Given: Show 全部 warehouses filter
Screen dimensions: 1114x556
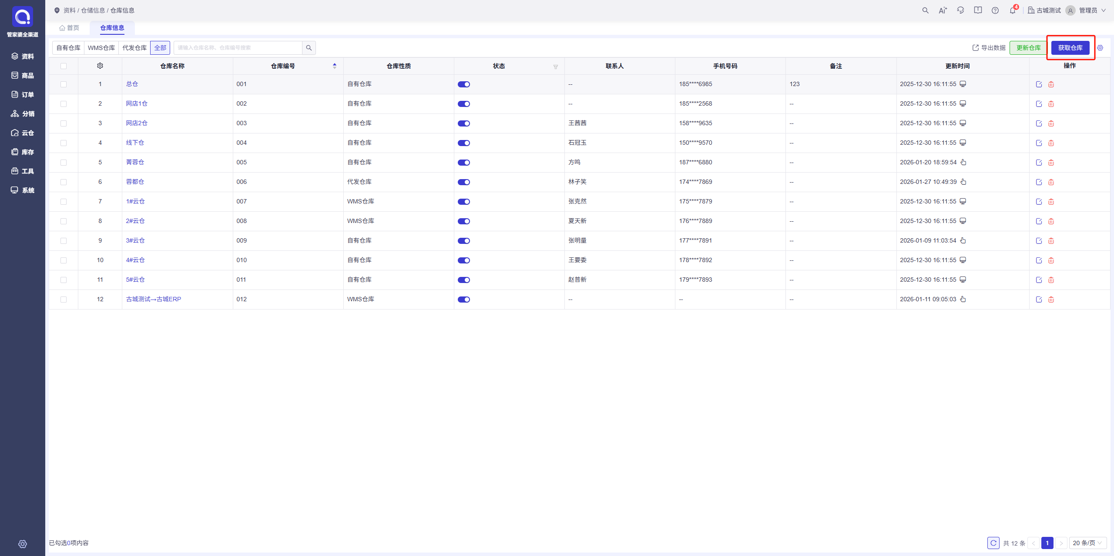Looking at the screenshot, I should click(160, 48).
